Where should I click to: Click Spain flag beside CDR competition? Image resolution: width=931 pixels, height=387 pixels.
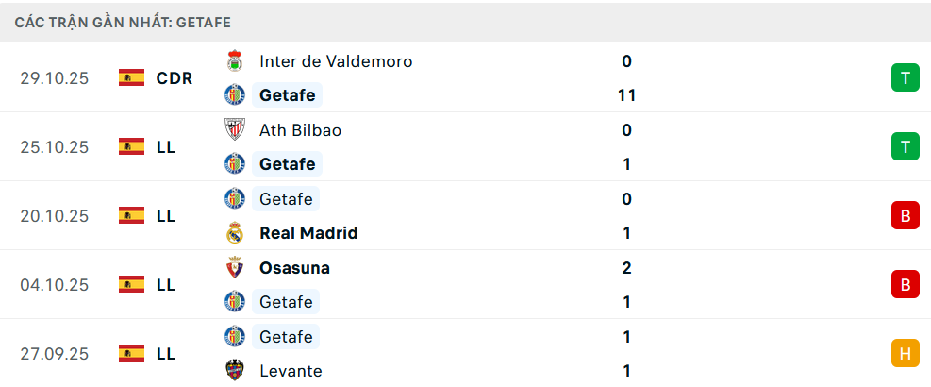(131, 78)
